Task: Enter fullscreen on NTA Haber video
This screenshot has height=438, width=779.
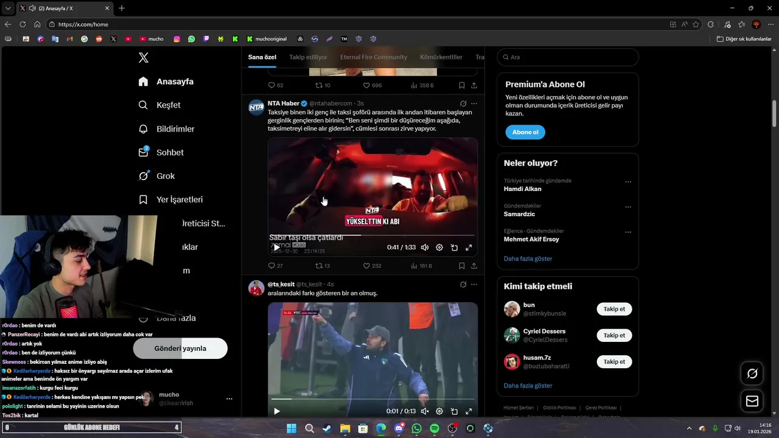Action: pos(469,248)
